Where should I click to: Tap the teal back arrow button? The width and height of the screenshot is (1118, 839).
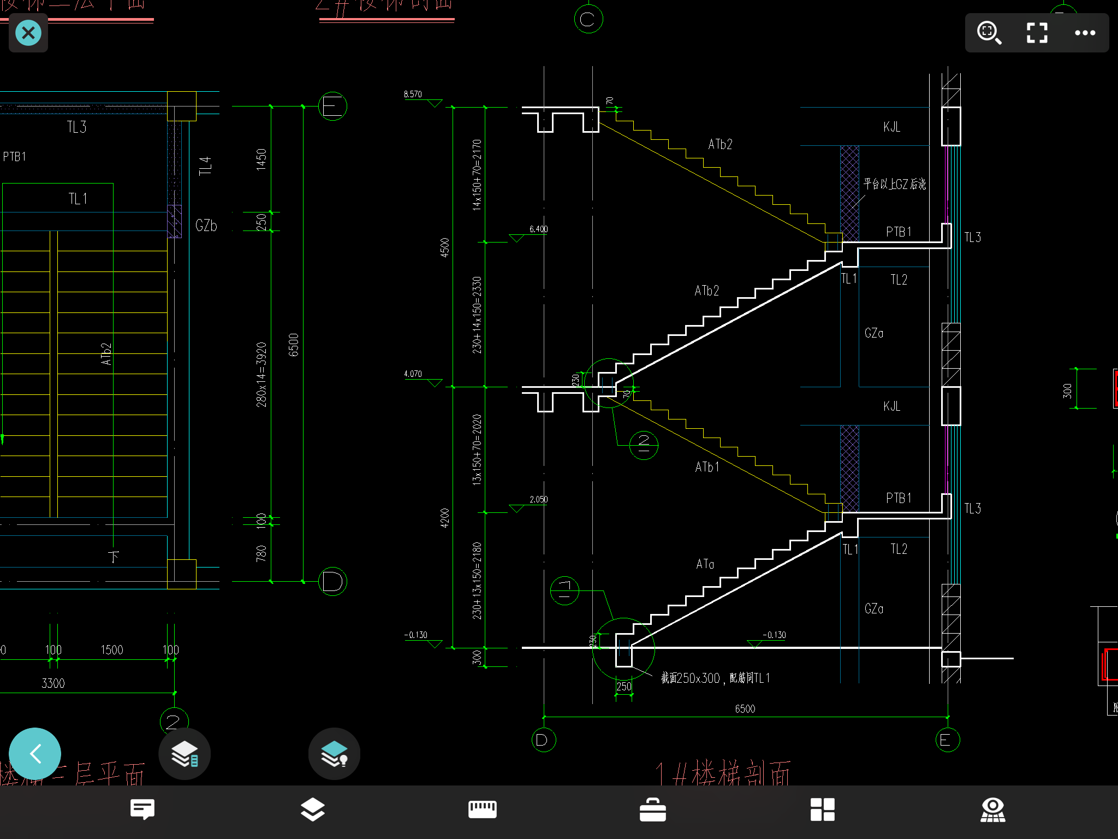pos(35,754)
